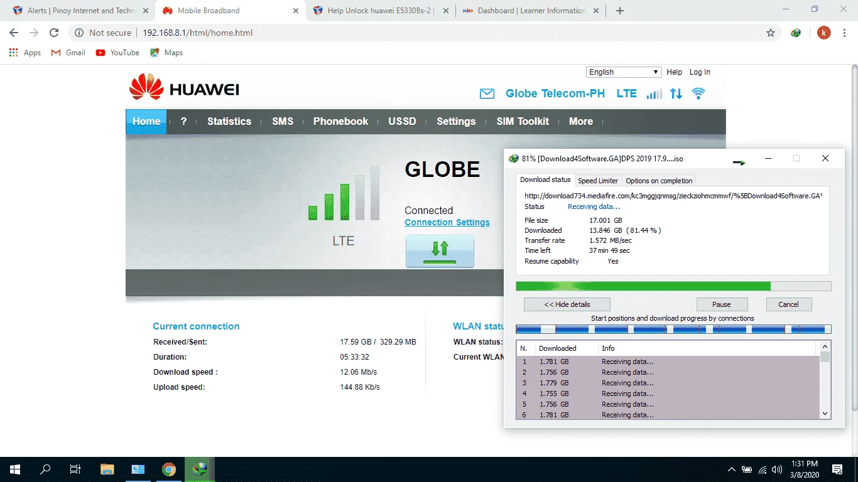Go to the Home menu tab
Image resolution: width=858 pixels, height=482 pixels.
coord(146,122)
